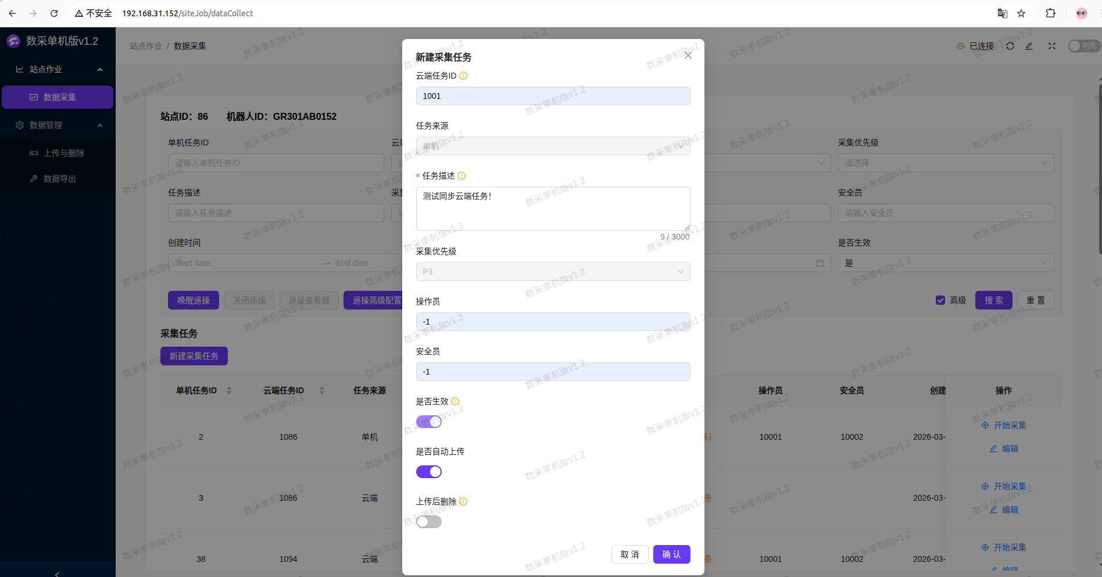Viewport: 1102px width, 577px height.
Task: Reload the browser page
Action: (x=54, y=13)
